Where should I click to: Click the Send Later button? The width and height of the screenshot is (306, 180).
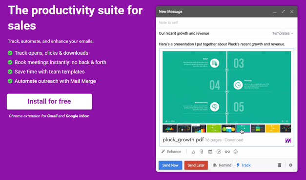[x=196, y=165]
